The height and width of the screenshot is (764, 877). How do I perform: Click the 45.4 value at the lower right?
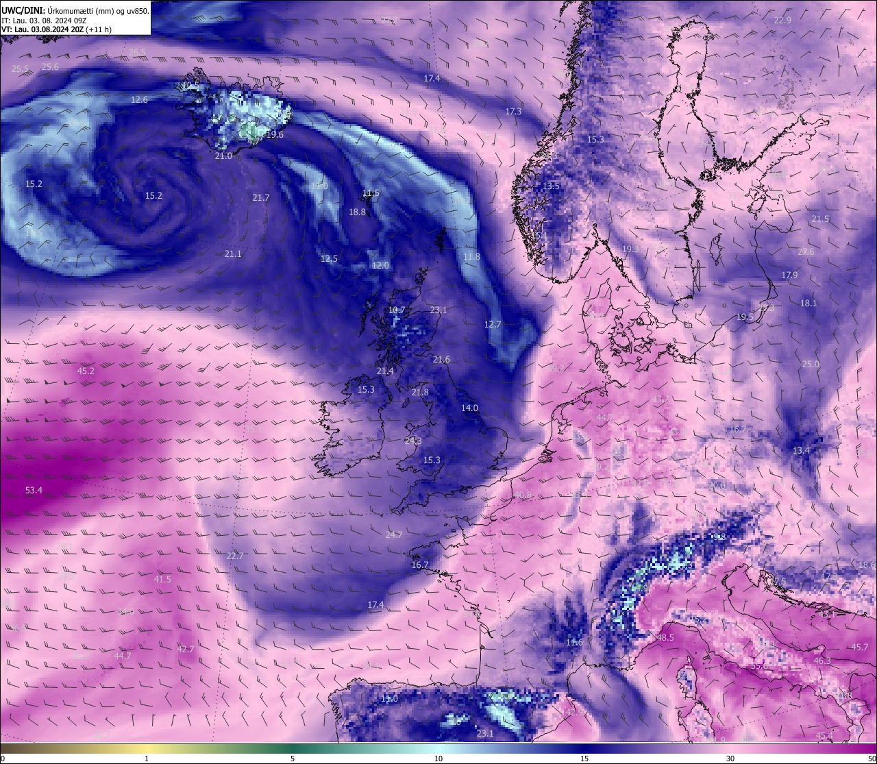click(x=824, y=735)
